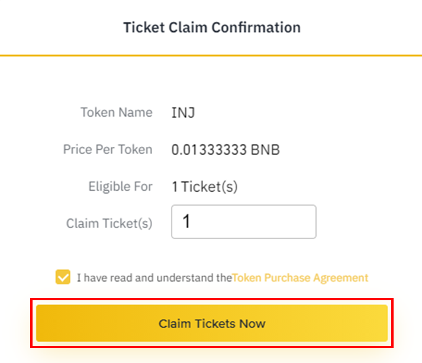The height and width of the screenshot is (363, 422).
Task: Focus the Claim Ticket(s) input field
Action: 243,222
